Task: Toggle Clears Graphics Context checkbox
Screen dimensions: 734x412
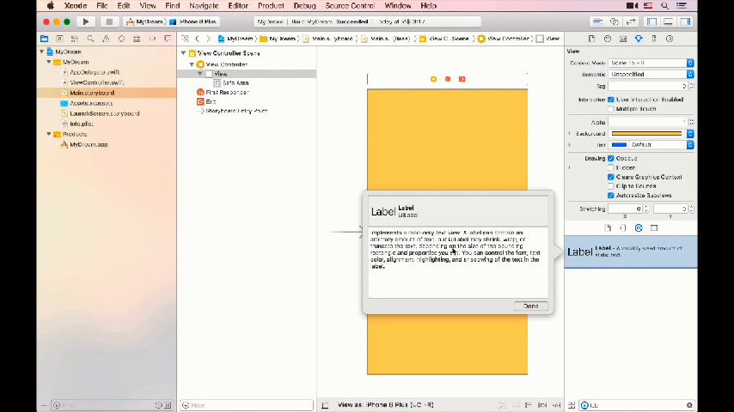Action: (x=611, y=177)
